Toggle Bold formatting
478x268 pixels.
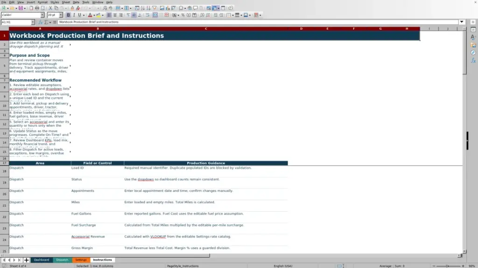pos(68,15)
